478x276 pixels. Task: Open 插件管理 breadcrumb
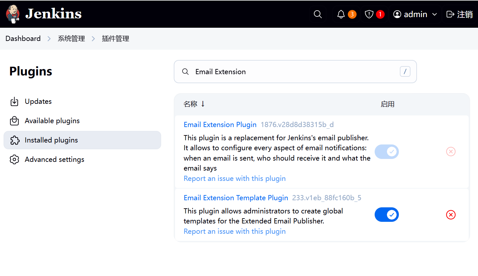coord(116,39)
